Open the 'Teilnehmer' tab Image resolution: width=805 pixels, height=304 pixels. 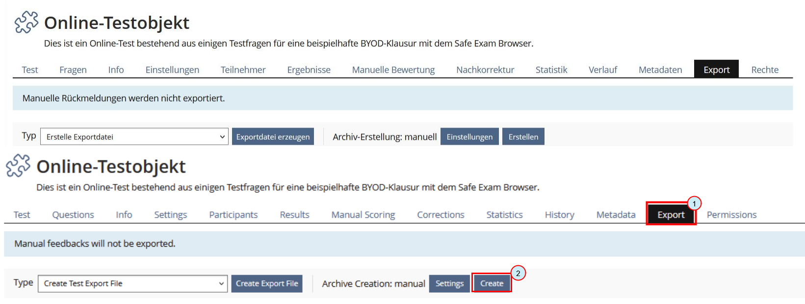coord(243,70)
